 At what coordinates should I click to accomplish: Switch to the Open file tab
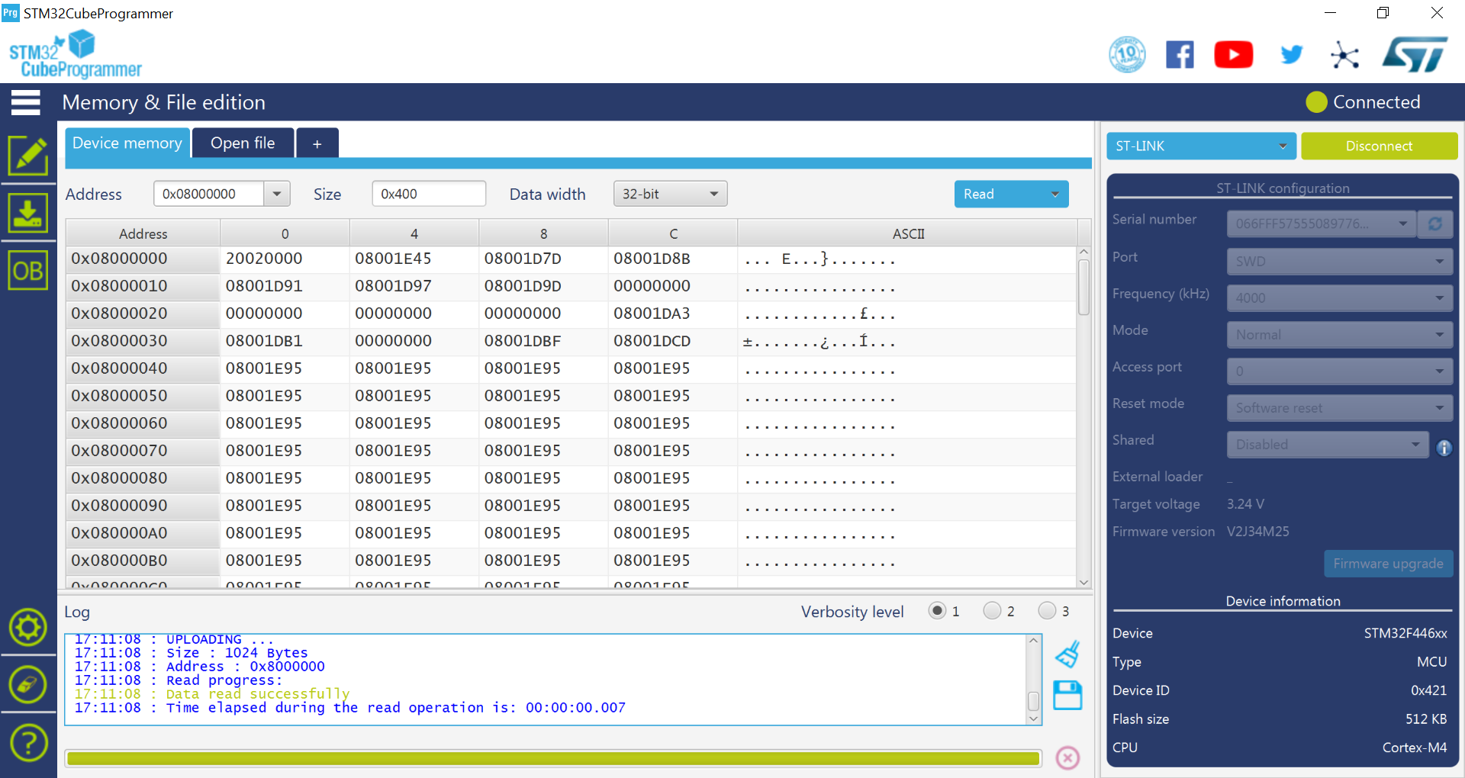[x=243, y=143]
